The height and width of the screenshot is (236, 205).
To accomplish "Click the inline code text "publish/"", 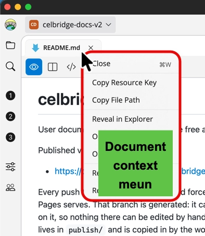I will pyautogui.click(x=85, y=230).
